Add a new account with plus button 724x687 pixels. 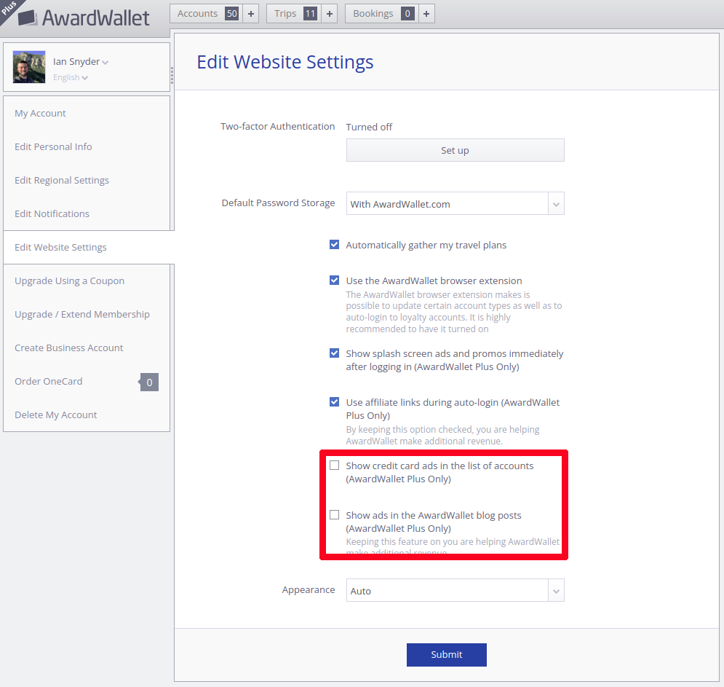coord(251,13)
